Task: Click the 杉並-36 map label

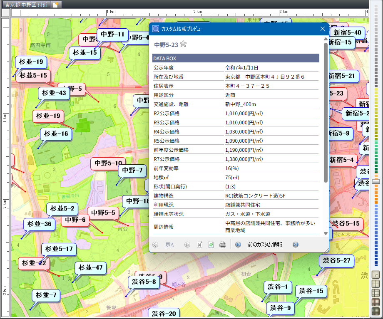Action: tap(39, 224)
